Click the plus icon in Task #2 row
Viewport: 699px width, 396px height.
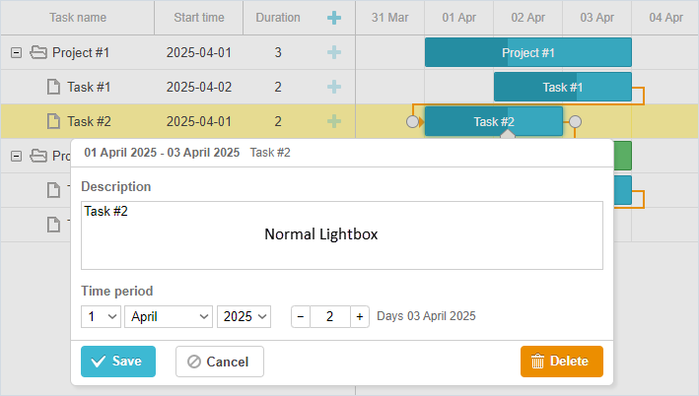334,121
